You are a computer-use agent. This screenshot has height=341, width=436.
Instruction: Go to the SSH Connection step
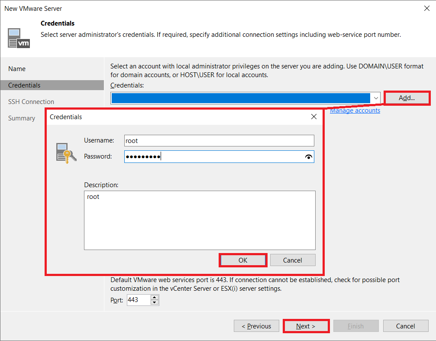pyautogui.click(x=31, y=102)
